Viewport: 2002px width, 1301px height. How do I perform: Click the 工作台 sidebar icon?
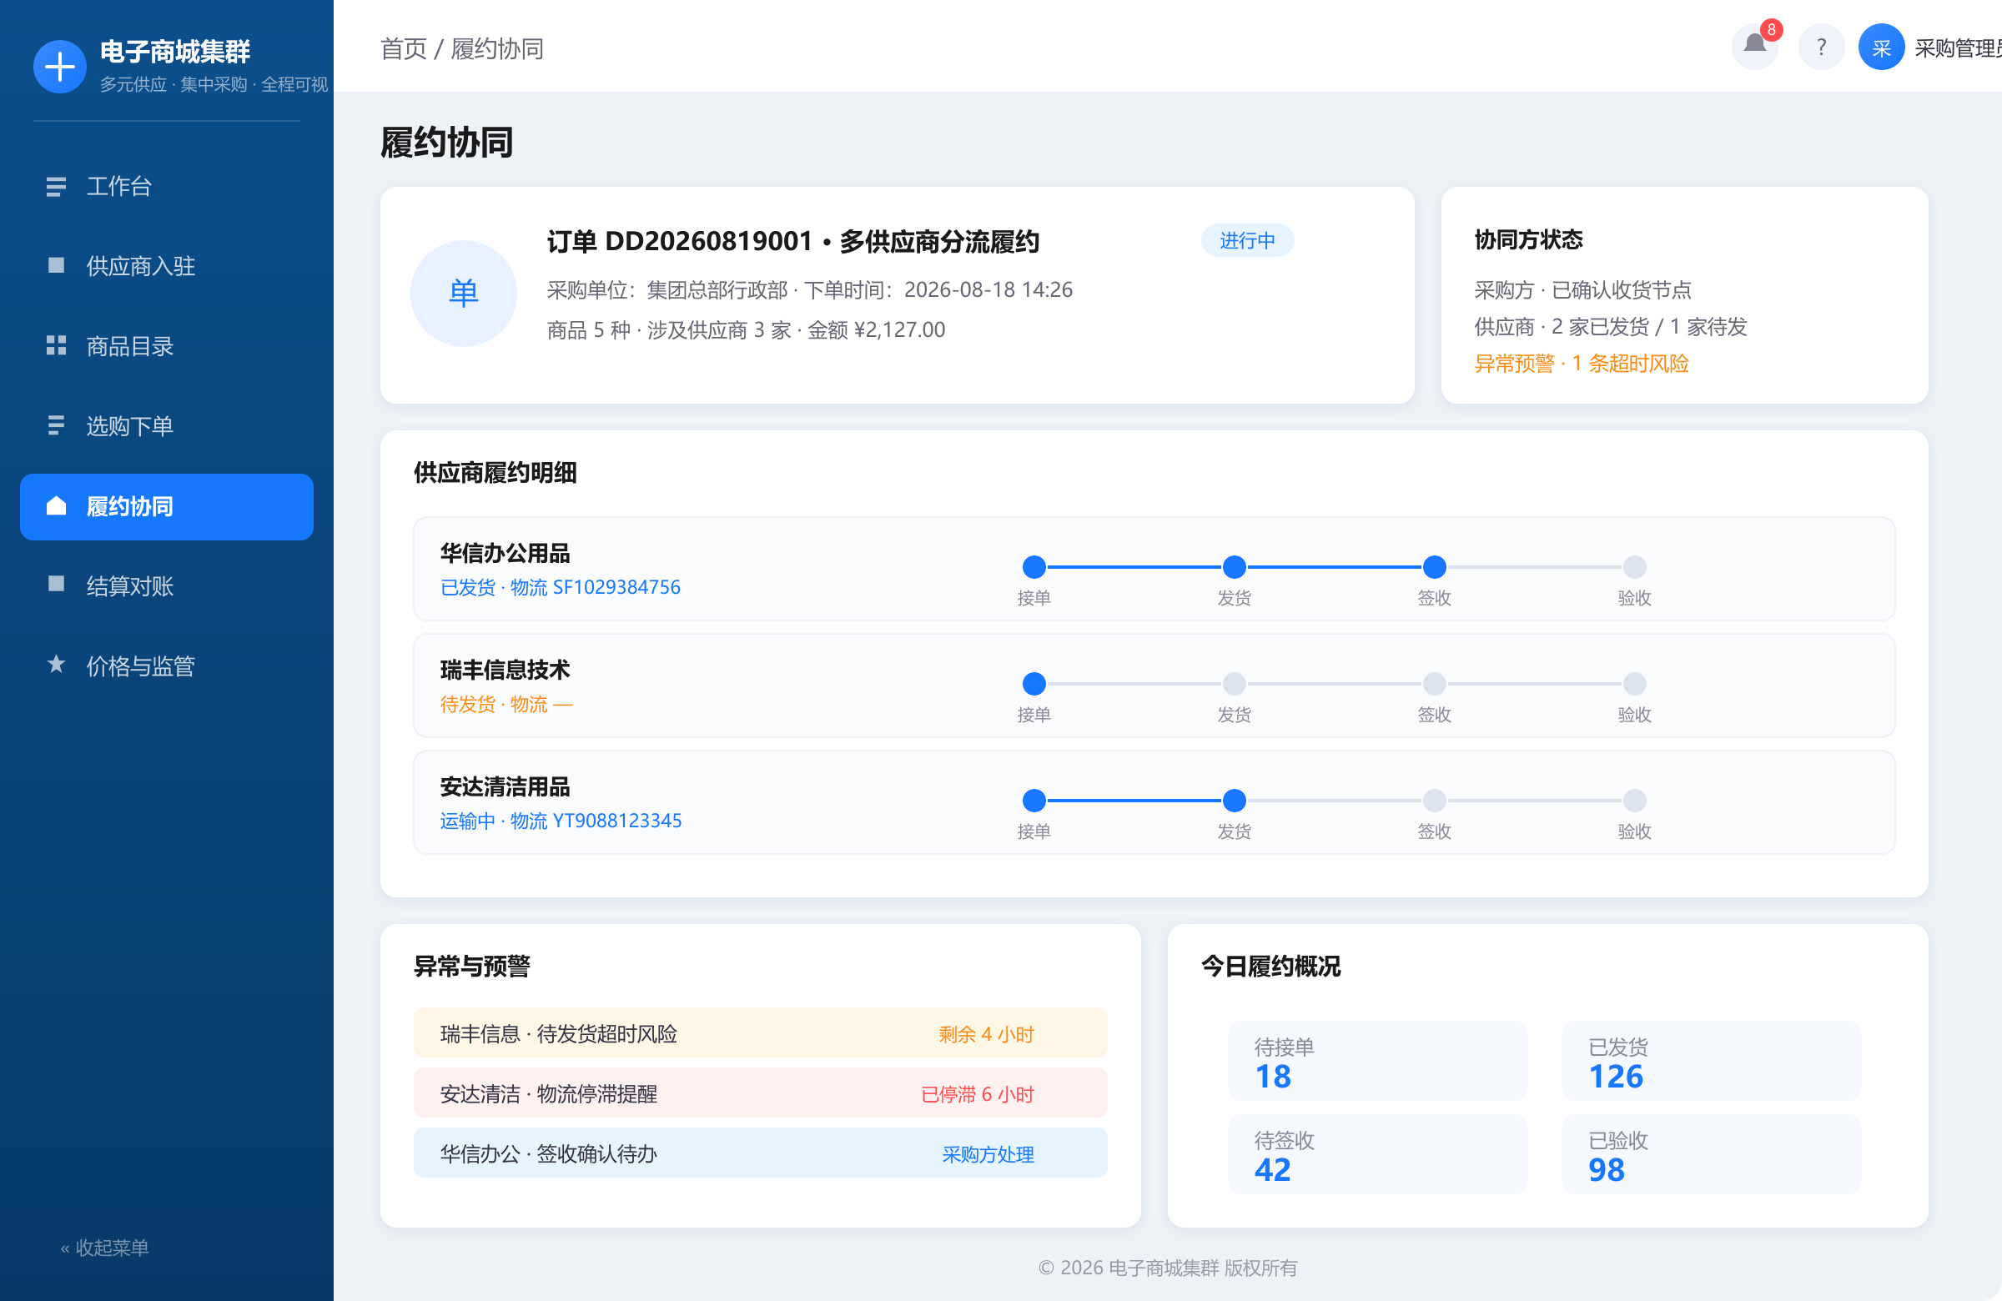pos(57,186)
